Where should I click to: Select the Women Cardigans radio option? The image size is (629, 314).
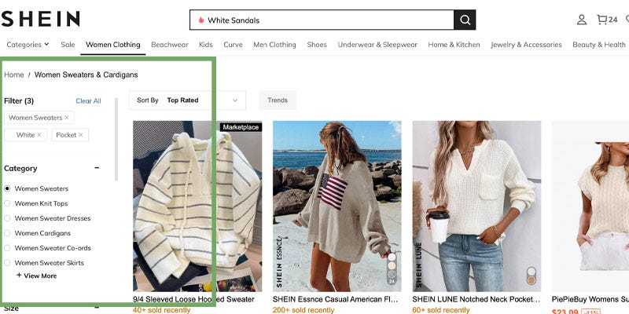(7, 233)
